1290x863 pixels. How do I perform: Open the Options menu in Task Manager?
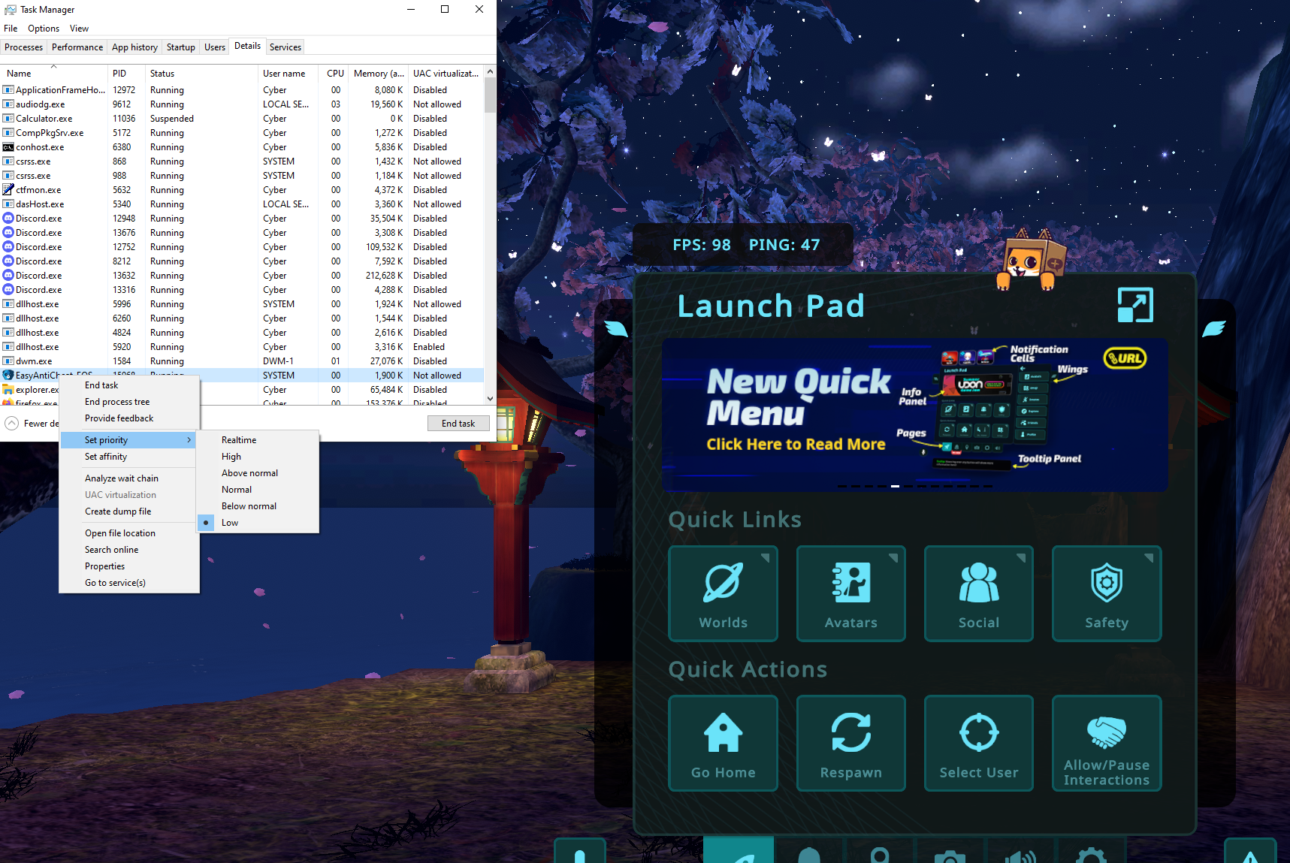[x=44, y=29]
